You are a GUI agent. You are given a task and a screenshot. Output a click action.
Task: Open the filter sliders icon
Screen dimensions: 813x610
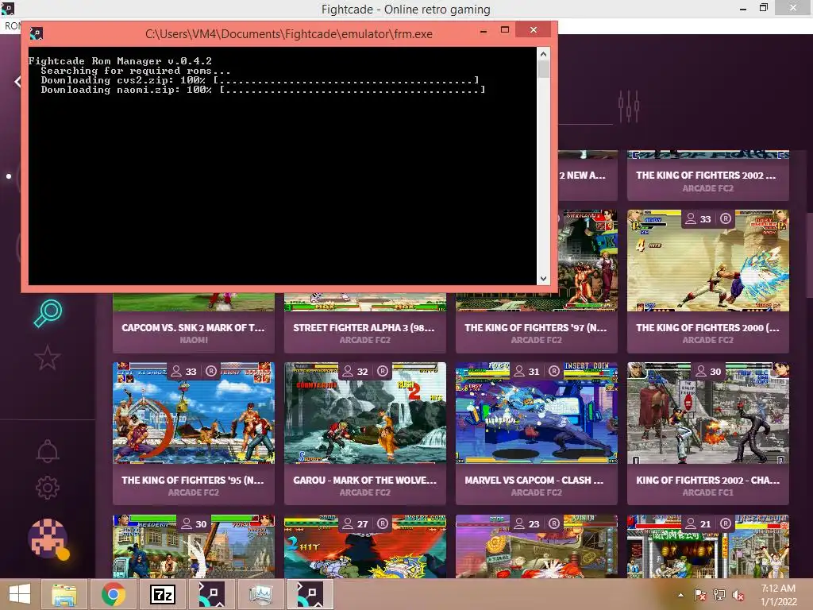click(x=629, y=107)
